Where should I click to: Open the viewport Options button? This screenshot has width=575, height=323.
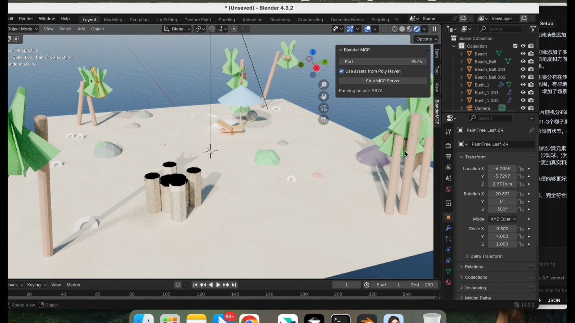[426, 39]
